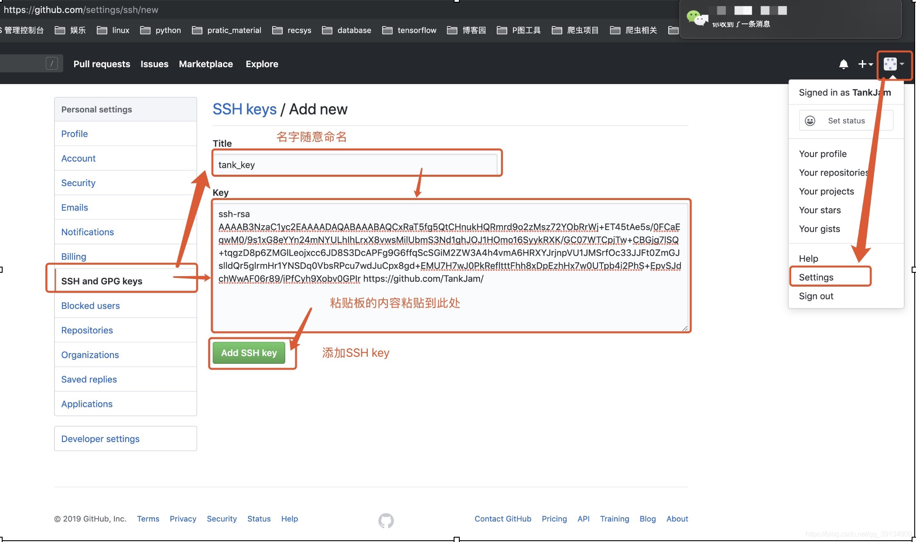Viewport: 916px width, 542px height.
Task: Click the Training footer link
Action: 614,519
